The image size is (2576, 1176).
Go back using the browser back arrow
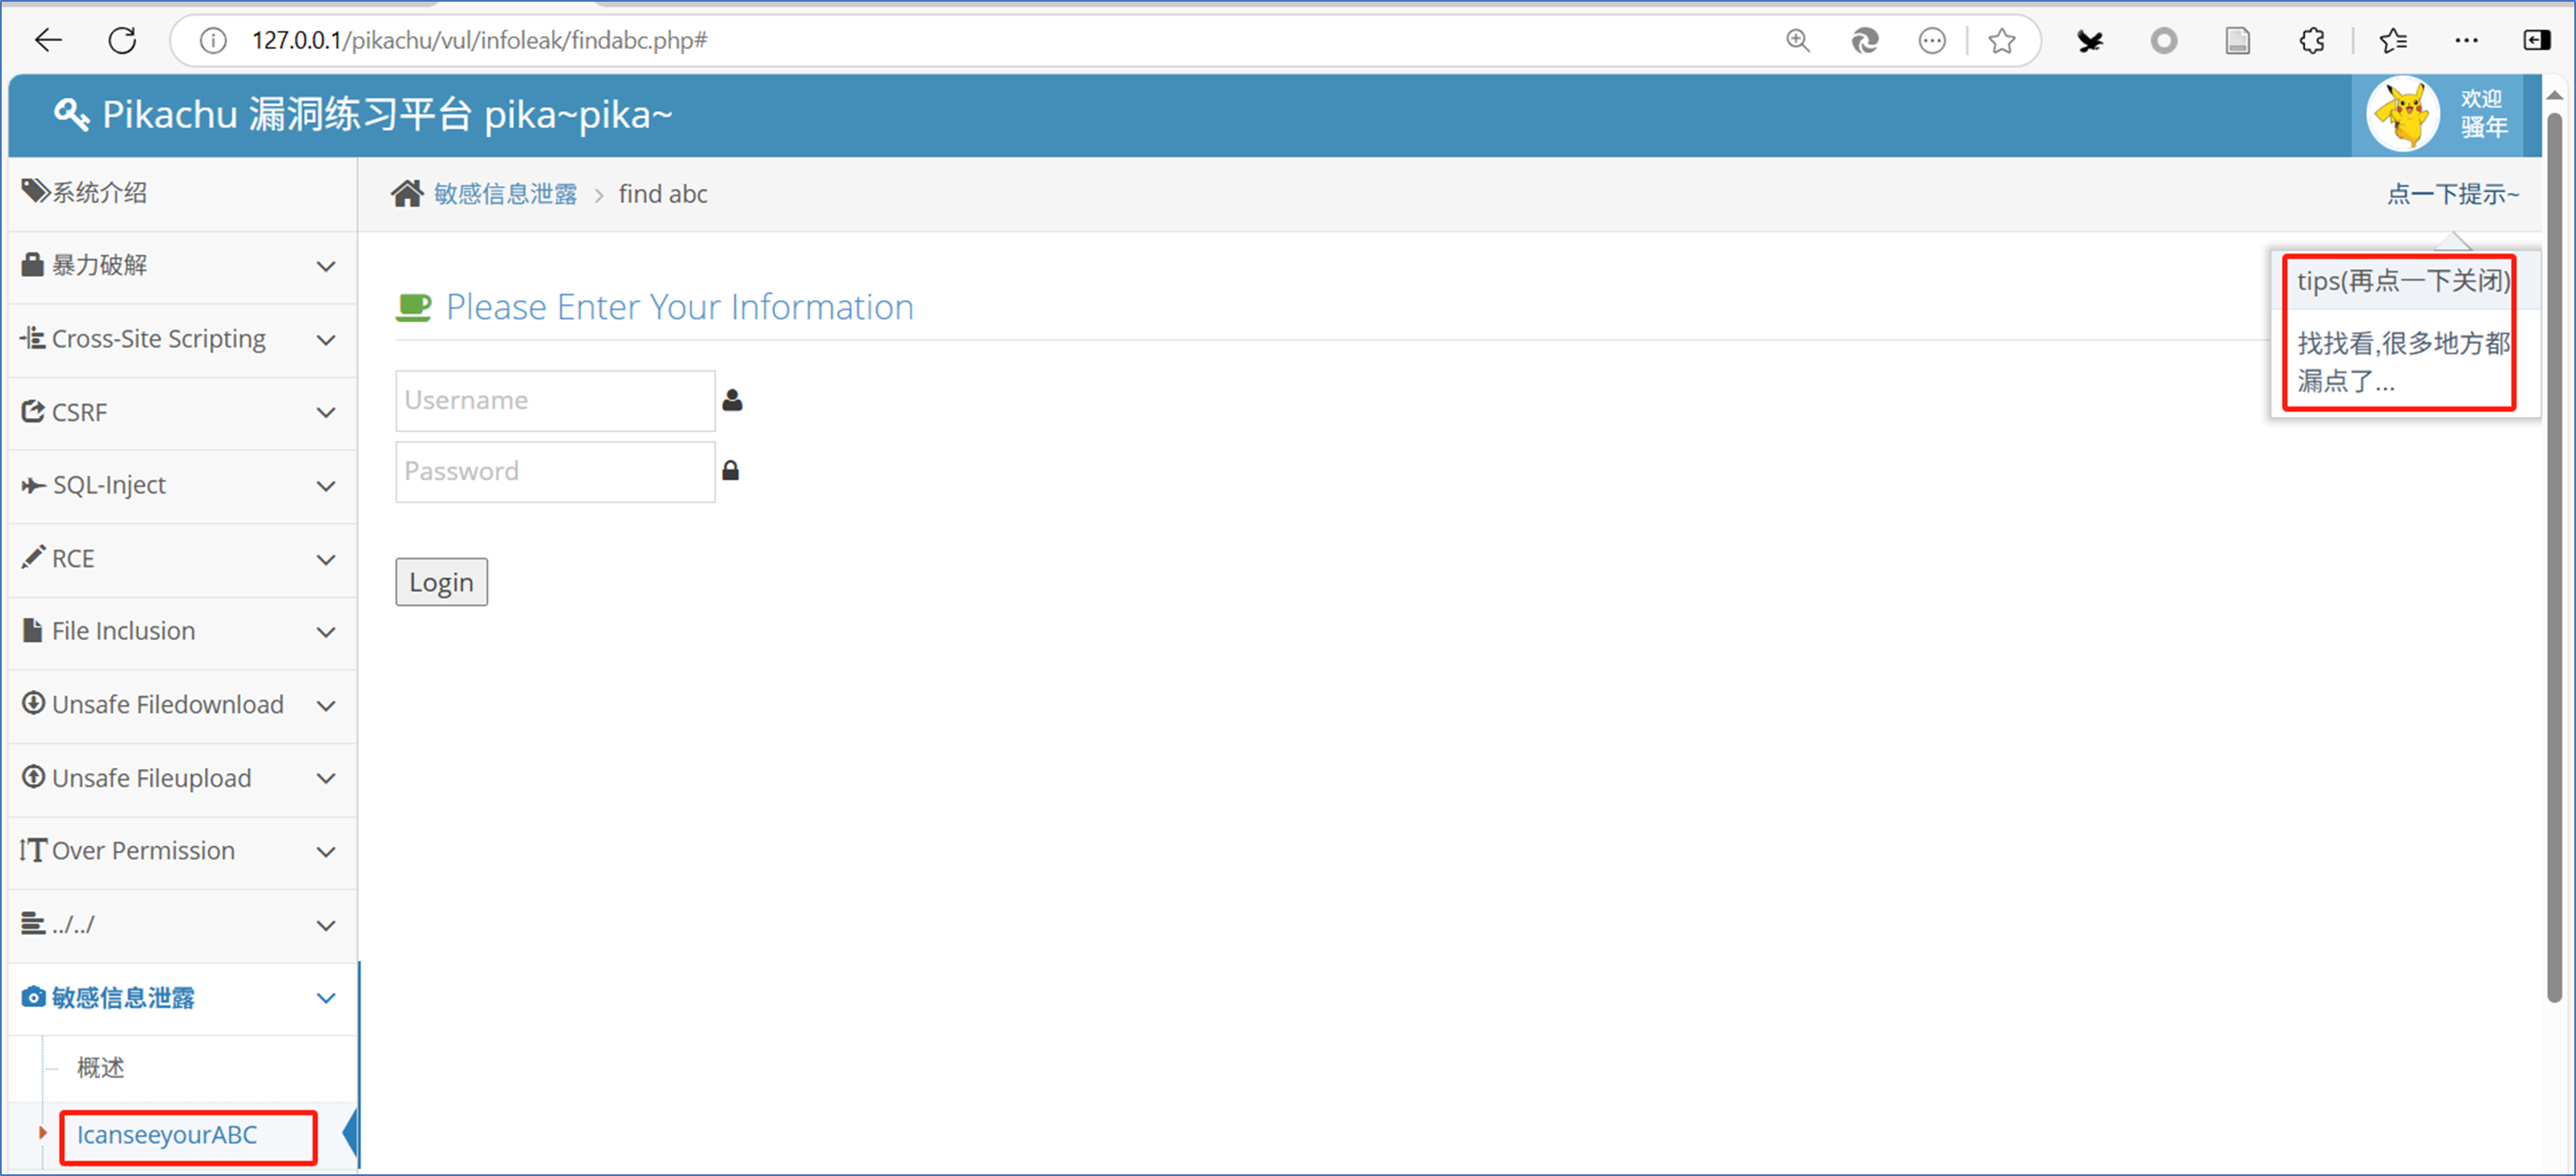click(x=48, y=40)
